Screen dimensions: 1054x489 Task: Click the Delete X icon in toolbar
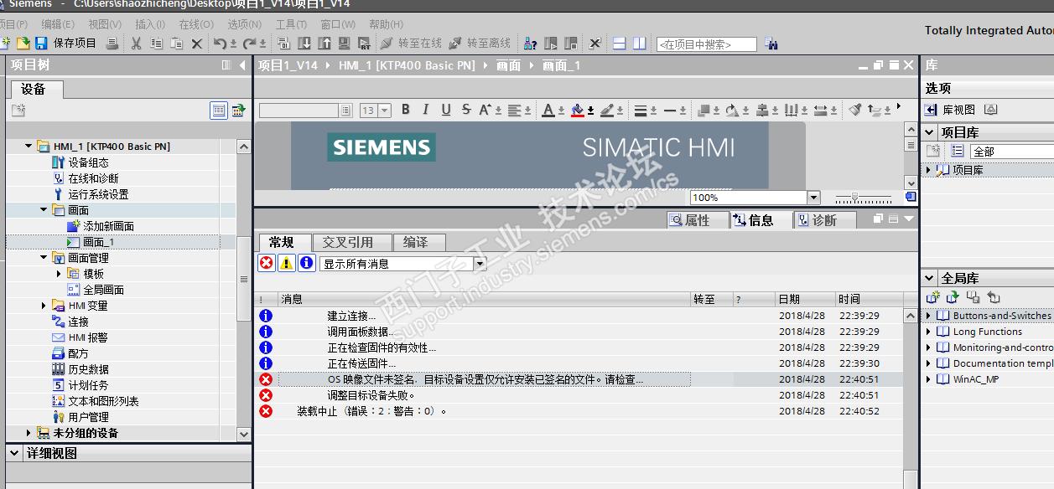197,44
